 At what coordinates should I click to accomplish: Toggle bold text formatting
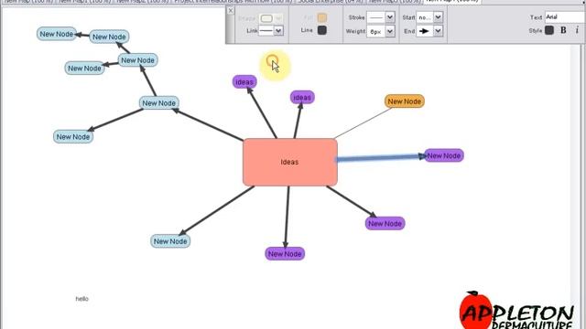click(563, 30)
